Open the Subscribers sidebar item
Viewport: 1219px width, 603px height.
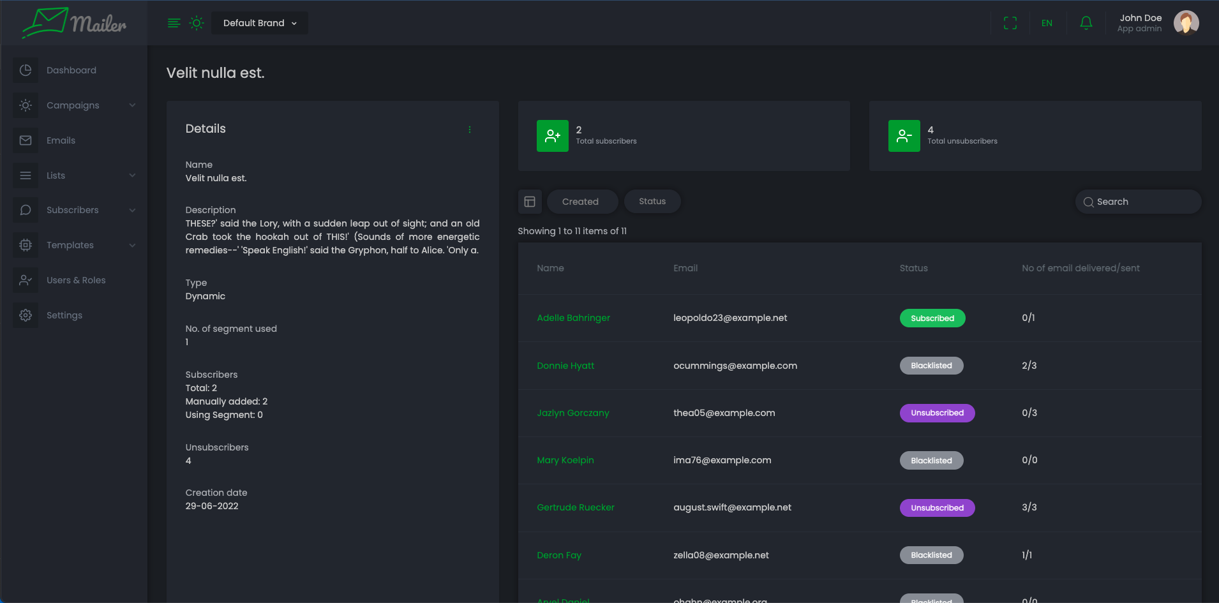tap(73, 210)
